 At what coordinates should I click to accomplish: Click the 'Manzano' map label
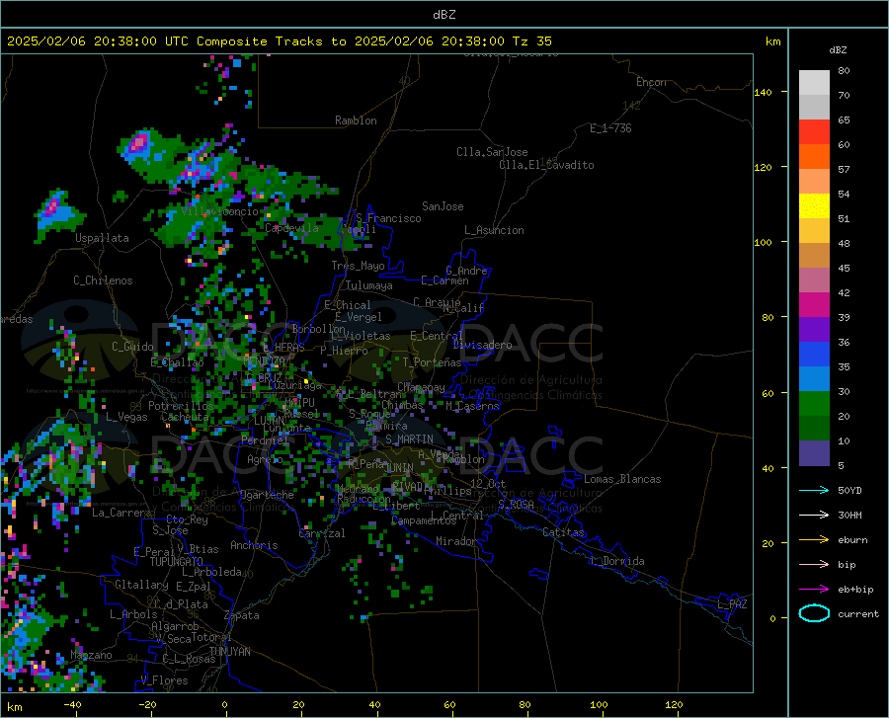click(91, 655)
